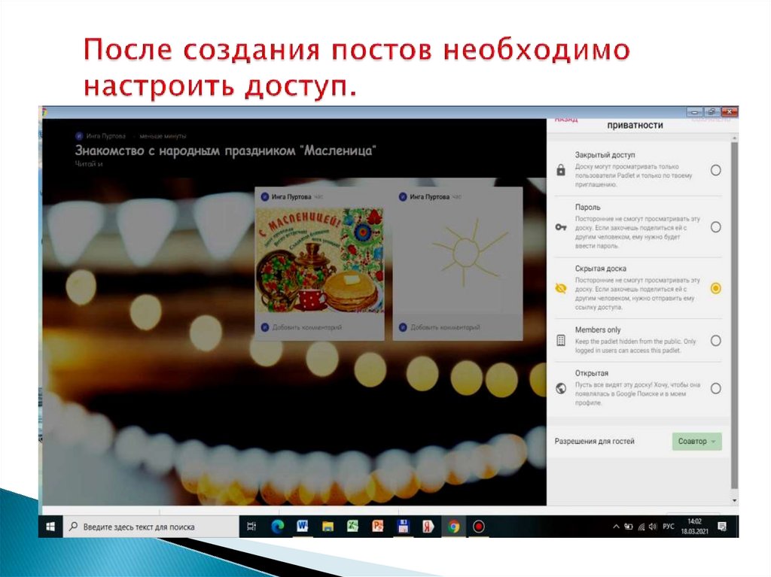The height and width of the screenshot is (577, 771).
Task: Launch Microsoft Edge from the taskbar
Action: [x=277, y=527]
